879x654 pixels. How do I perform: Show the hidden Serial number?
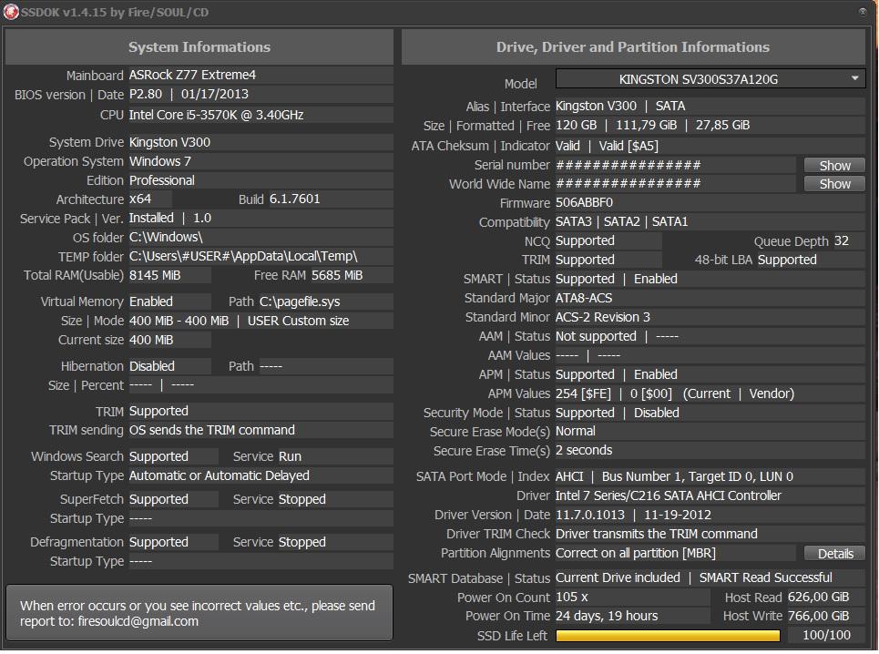(834, 165)
